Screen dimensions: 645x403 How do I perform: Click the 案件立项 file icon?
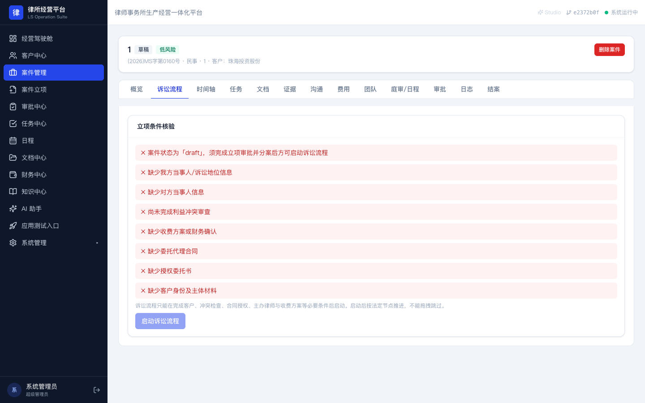click(13, 90)
